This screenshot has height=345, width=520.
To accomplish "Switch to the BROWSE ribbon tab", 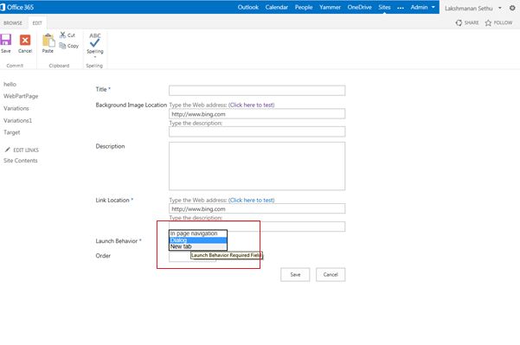I will tap(13, 22).
